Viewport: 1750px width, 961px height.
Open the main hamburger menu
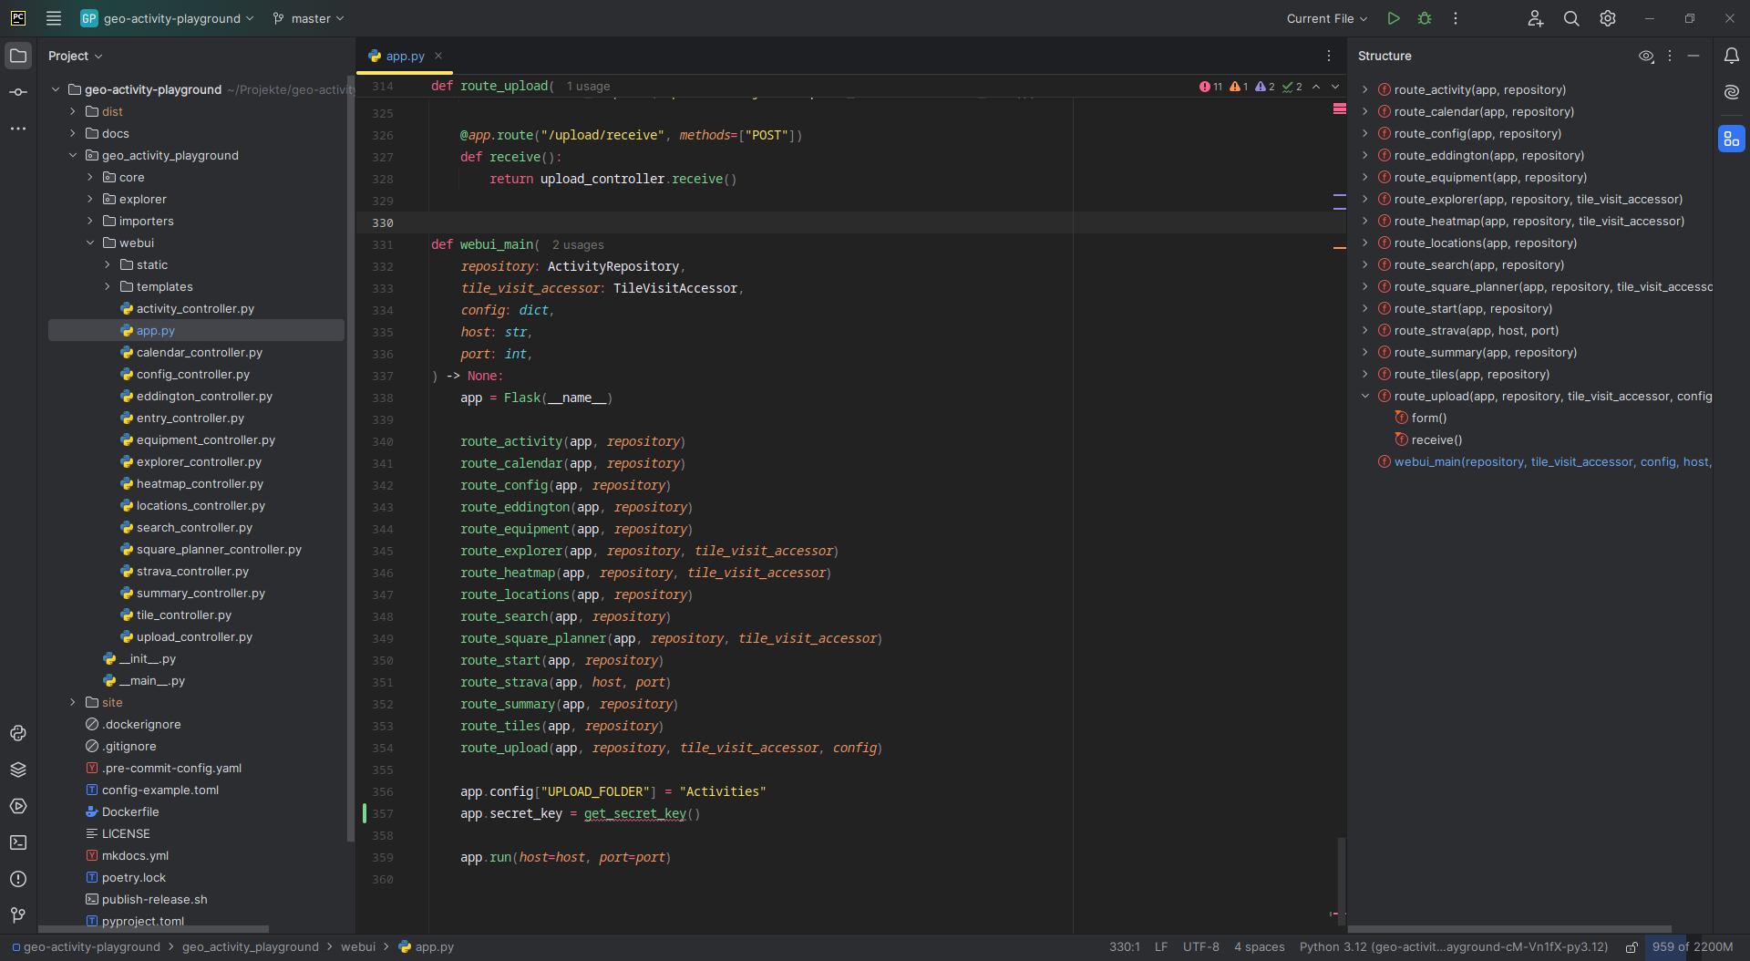[54, 18]
